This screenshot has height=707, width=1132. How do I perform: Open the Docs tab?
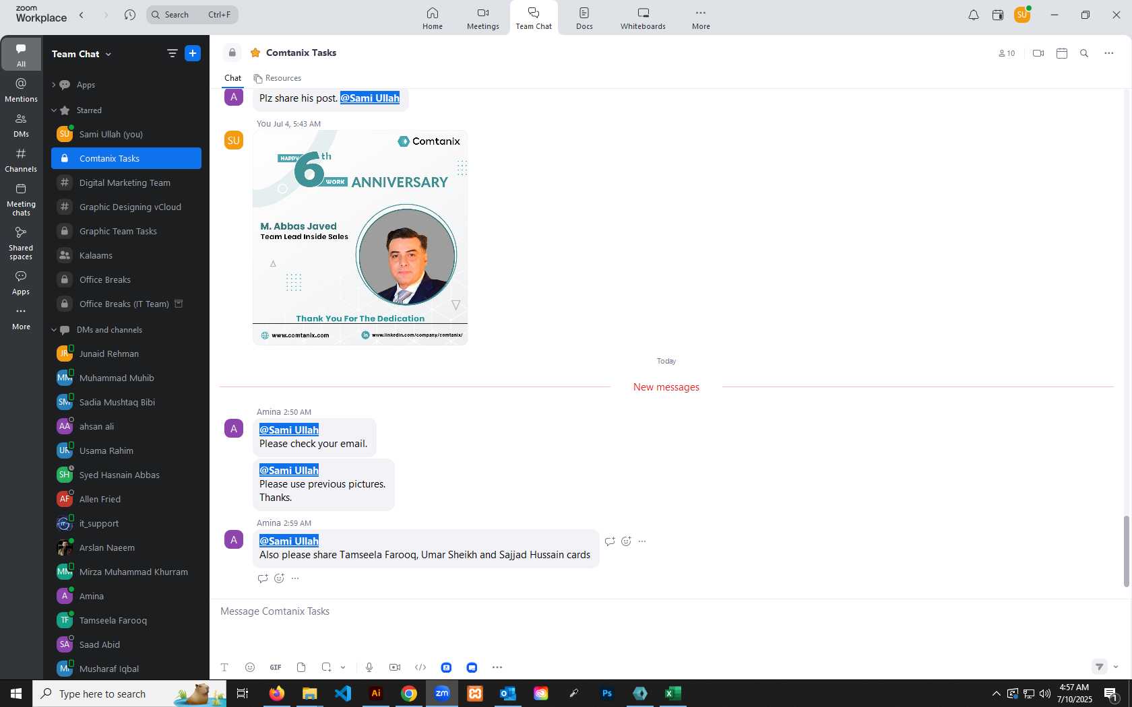(584, 18)
